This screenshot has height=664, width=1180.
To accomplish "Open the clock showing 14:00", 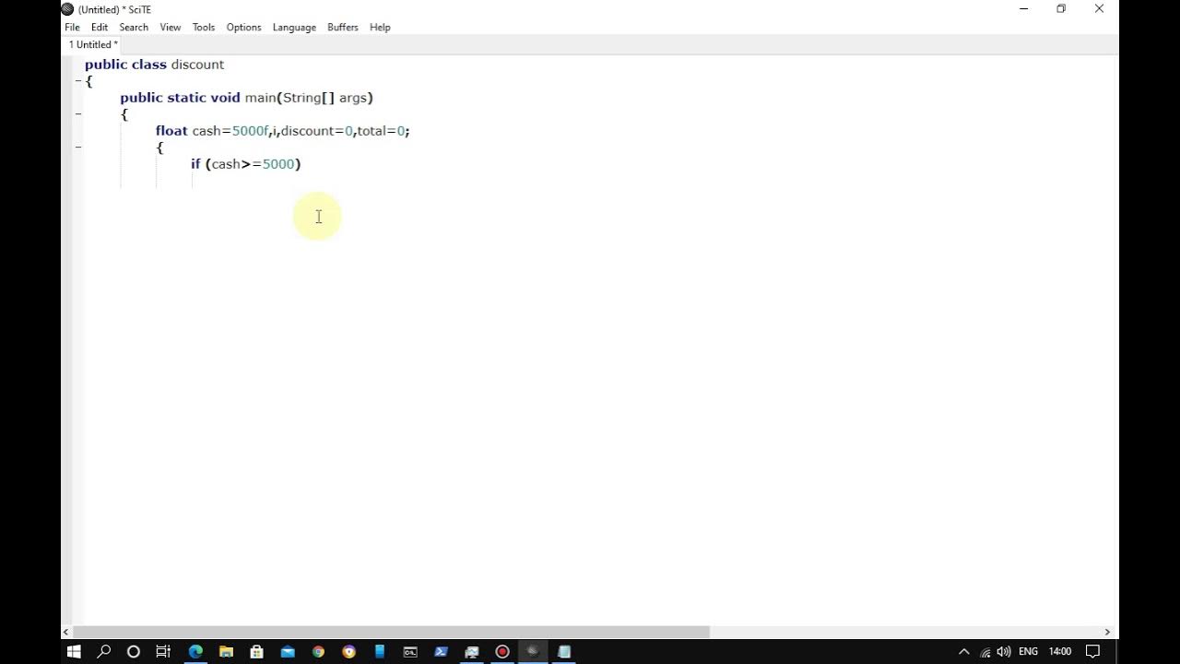I will point(1060,651).
